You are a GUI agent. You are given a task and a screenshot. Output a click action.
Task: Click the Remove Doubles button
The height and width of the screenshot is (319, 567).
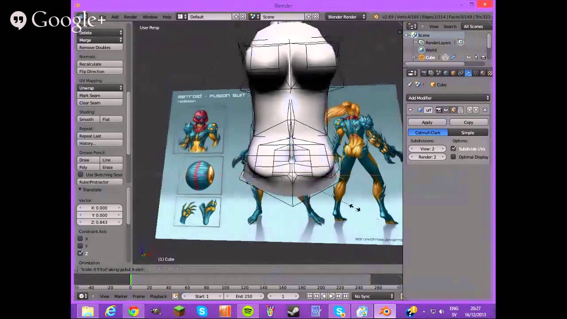click(100, 47)
